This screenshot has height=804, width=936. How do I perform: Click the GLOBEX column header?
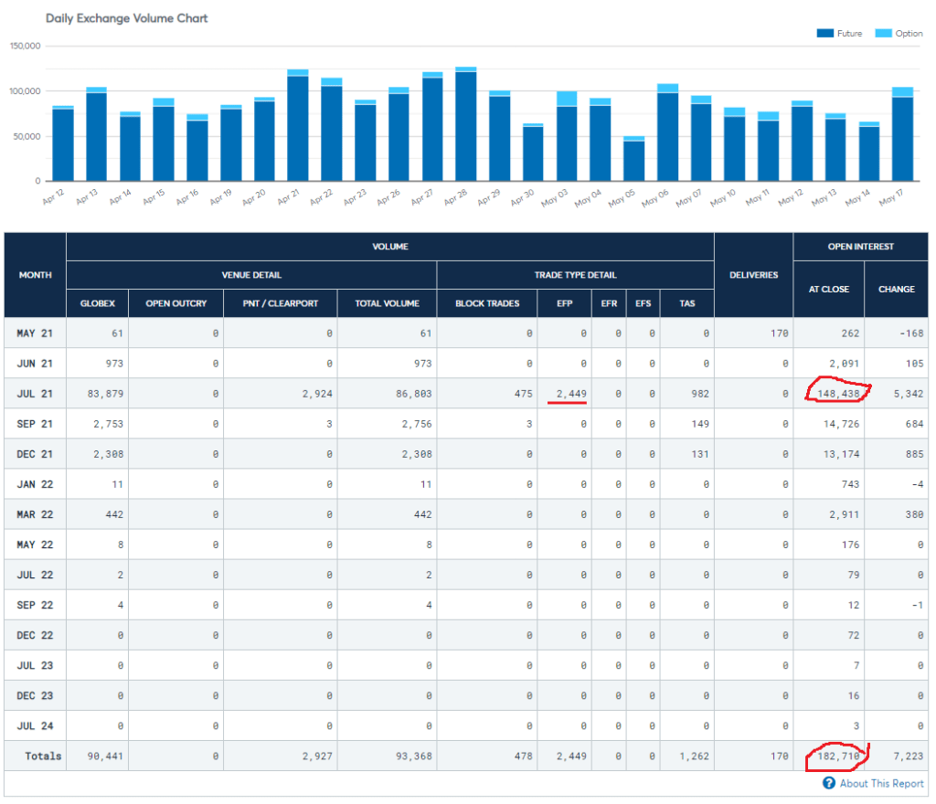click(x=97, y=302)
